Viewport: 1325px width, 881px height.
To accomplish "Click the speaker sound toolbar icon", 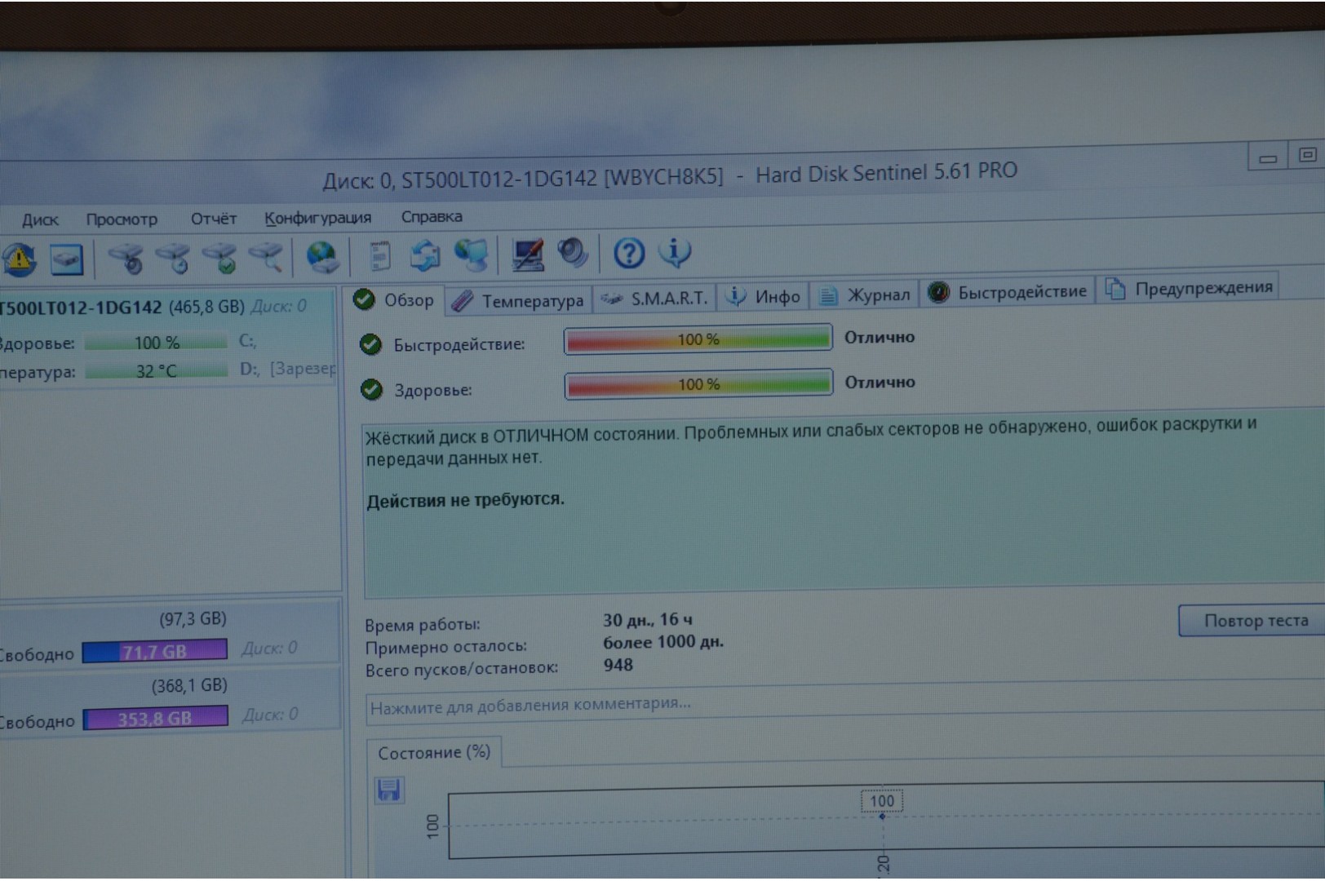I will (574, 254).
